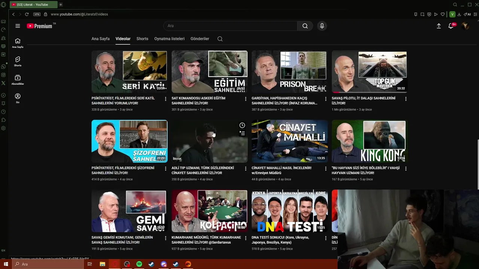Reload the page in the browser

tap(27, 14)
